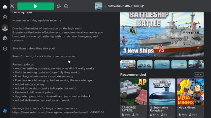211x118 pixels.
Task: Select the fourth gallery thumbnail
Action: 179,64
